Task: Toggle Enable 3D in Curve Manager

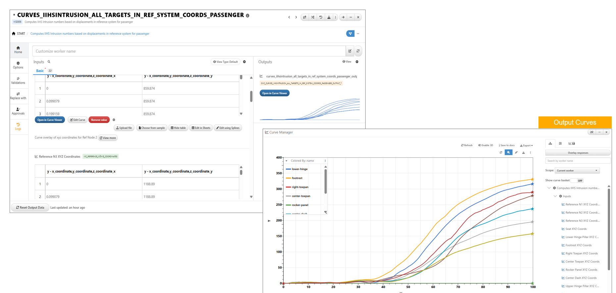Action: click(x=486, y=145)
